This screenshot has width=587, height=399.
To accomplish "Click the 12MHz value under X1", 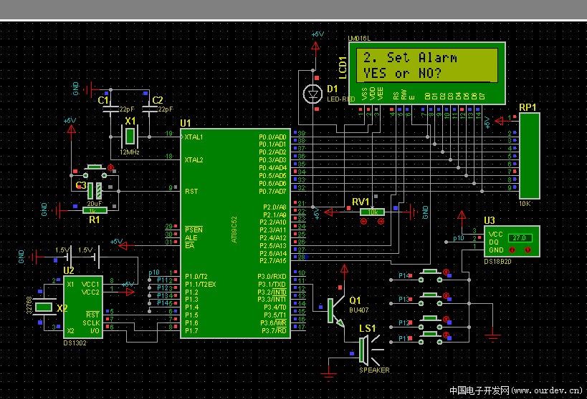I will click(130, 152).
